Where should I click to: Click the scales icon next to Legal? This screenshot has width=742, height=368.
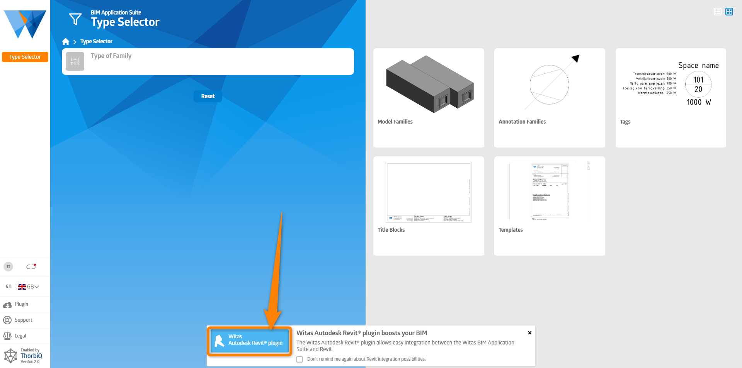7,336
